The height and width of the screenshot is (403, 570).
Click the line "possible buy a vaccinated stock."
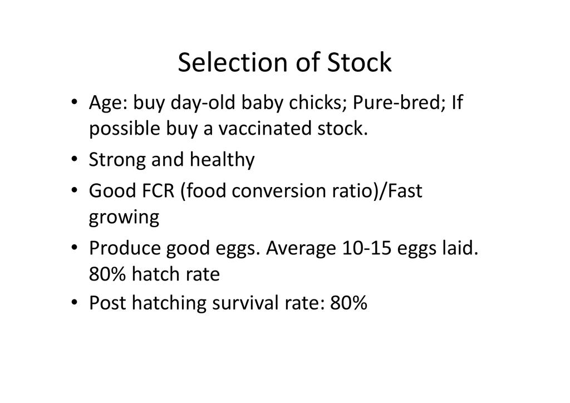(x=228, y=129)
